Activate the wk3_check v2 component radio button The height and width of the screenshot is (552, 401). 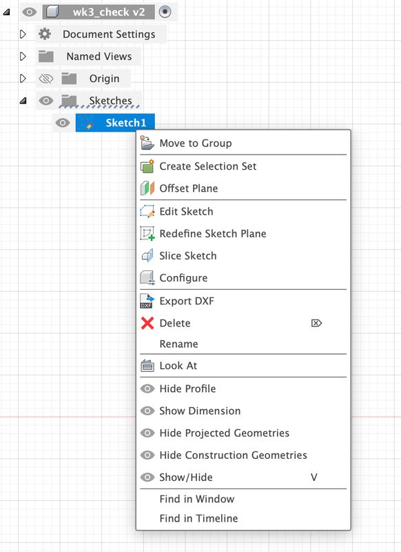(x=165, y=12)
